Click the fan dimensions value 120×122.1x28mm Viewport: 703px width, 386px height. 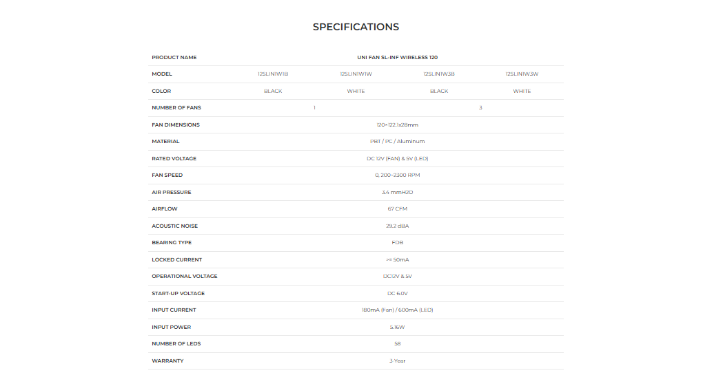pyautogui.click(x=397, y=125)
